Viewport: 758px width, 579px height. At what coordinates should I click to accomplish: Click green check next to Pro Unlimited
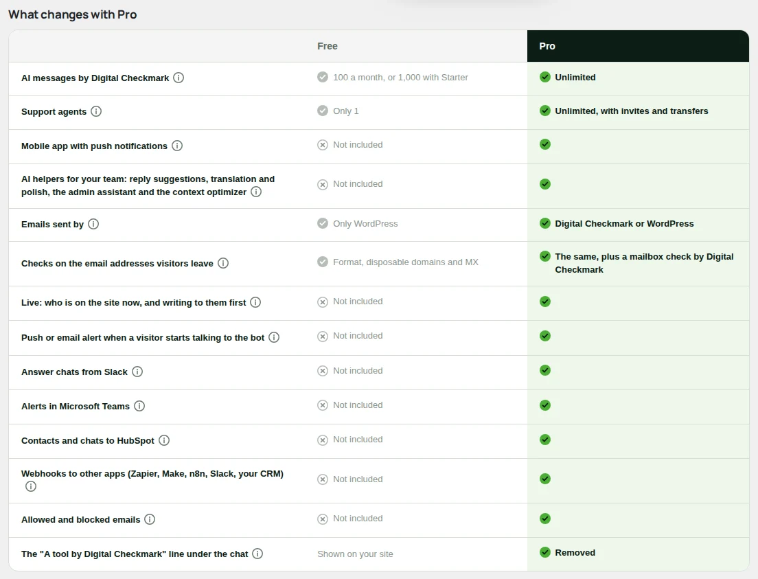(x=545, y=77)
